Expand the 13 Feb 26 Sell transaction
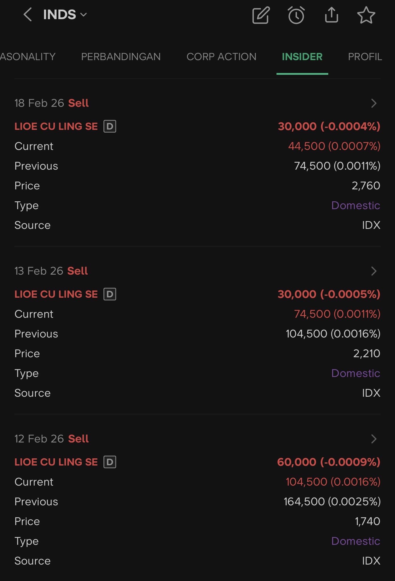 tap(373, 271)
